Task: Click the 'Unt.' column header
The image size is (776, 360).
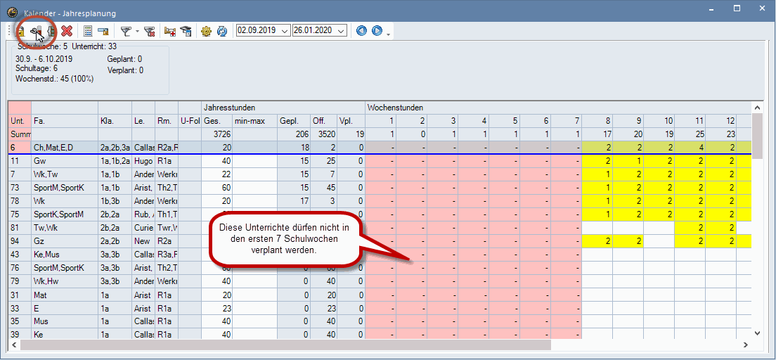Action: [x=19, y=121]
